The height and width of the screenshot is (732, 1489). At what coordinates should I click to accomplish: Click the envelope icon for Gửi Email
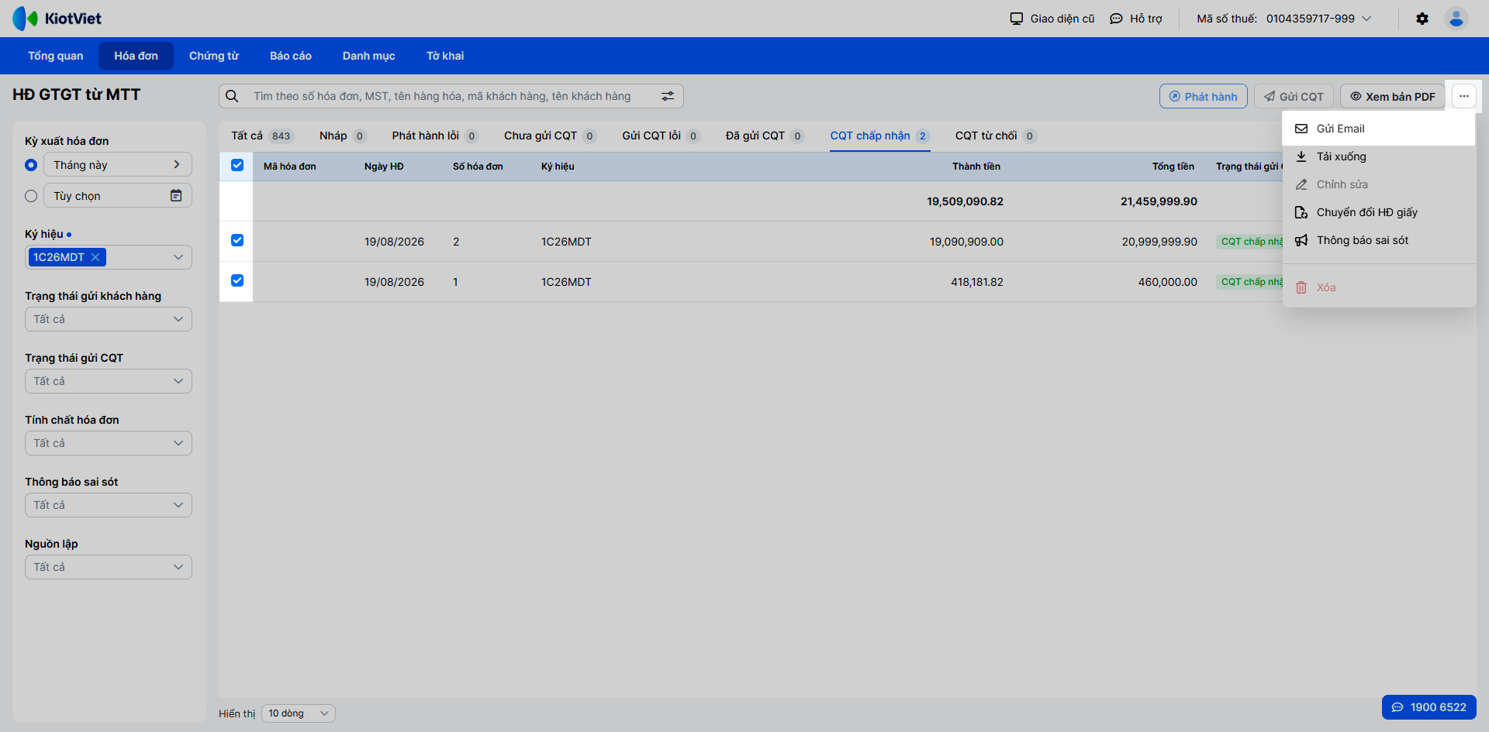1301,129
